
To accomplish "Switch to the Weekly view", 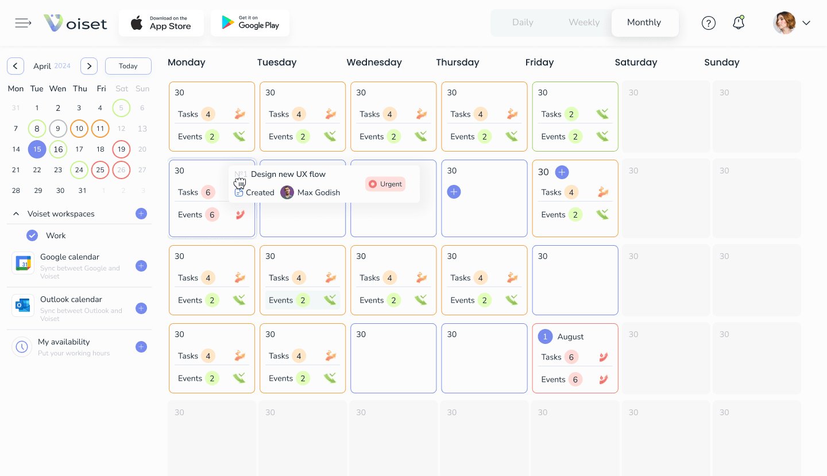I will 583,22.
